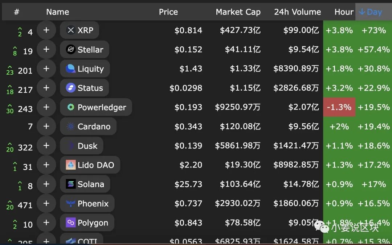Click the # rank column header

coord(17,12)
